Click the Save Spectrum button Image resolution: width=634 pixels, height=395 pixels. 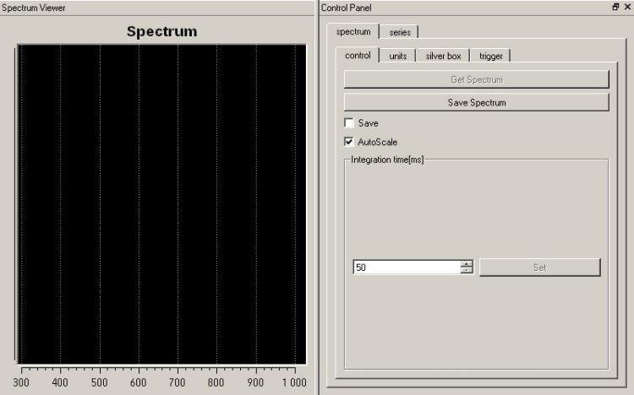click(476, 103)
